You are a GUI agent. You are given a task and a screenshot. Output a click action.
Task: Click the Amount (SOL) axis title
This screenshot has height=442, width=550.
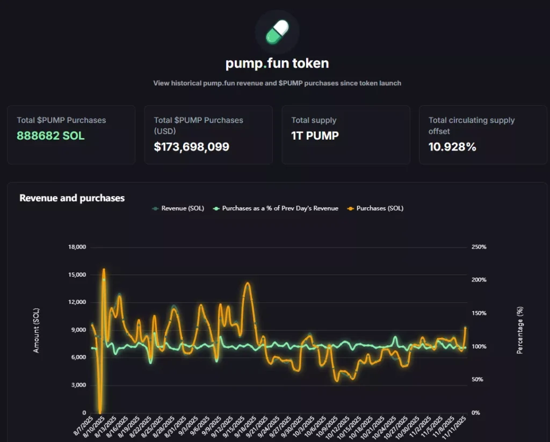(x=37, y=330)
